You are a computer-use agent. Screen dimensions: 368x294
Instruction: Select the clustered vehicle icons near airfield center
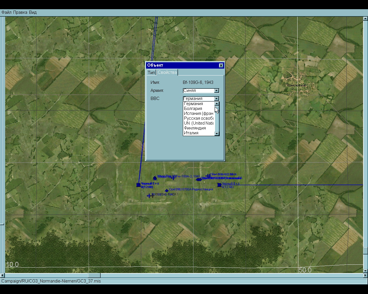[199, 179]
